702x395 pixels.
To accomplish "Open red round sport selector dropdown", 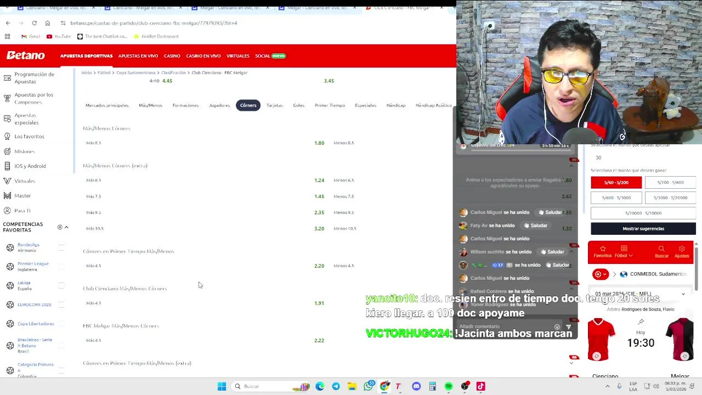I will (601, 274).
